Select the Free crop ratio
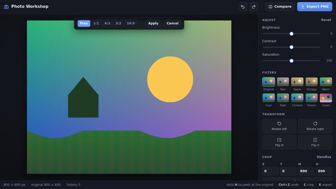Image resolution: width=336 pixels, height=189 pixels. click(x=84, y=23)
